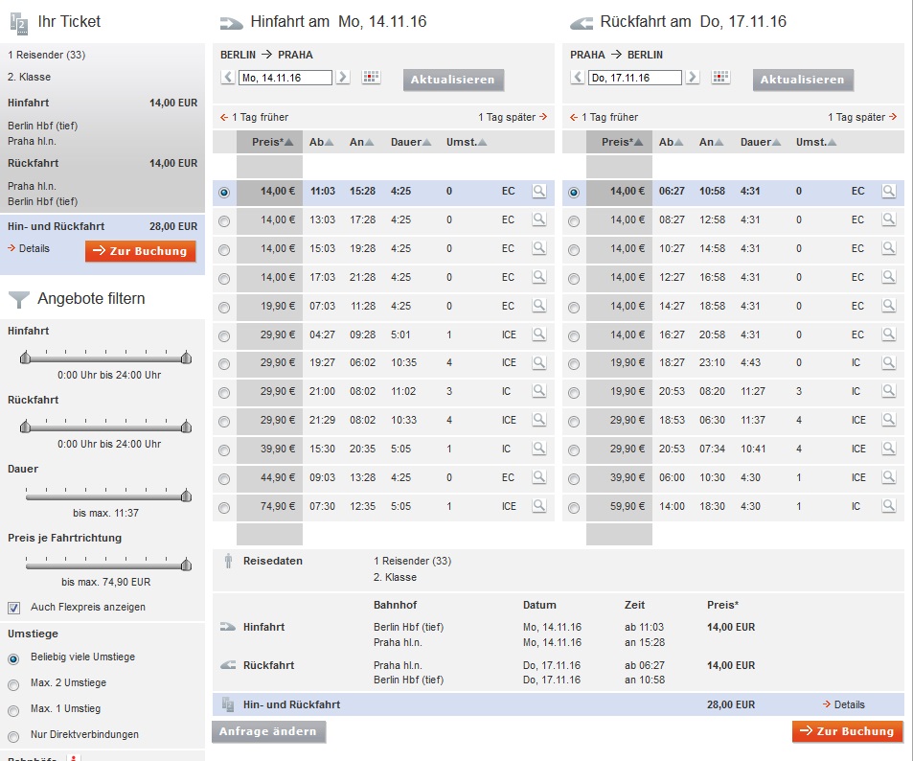View details for 04:27 ICE outbound trip
Viewport: 913px width, 761px height.
pyautogui.click(x=539, y=334)
